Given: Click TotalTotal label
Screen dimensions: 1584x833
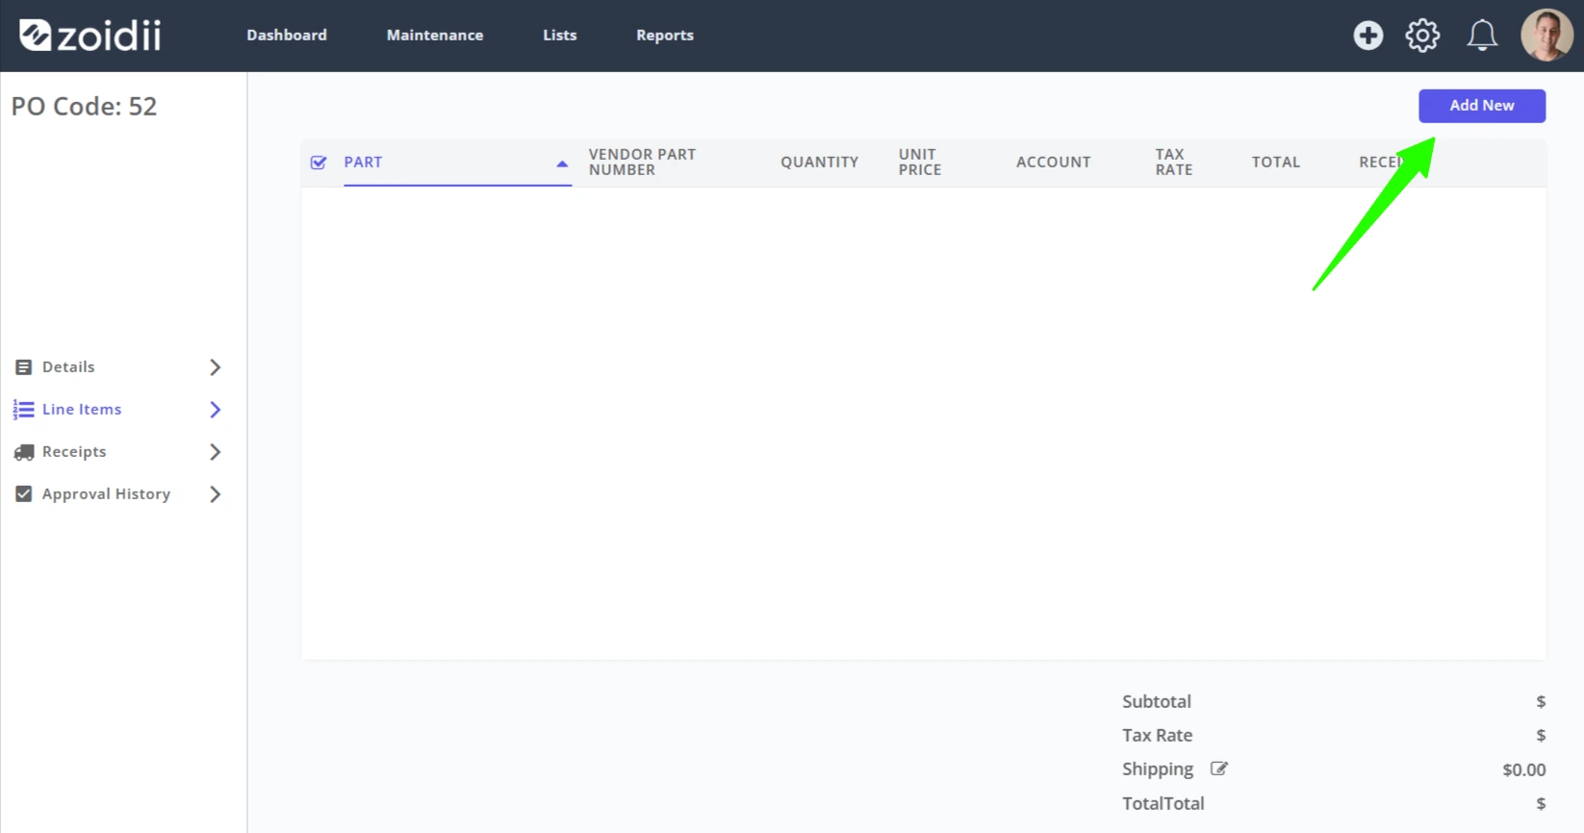Looking at the screenshot, I should point(1162,804).
